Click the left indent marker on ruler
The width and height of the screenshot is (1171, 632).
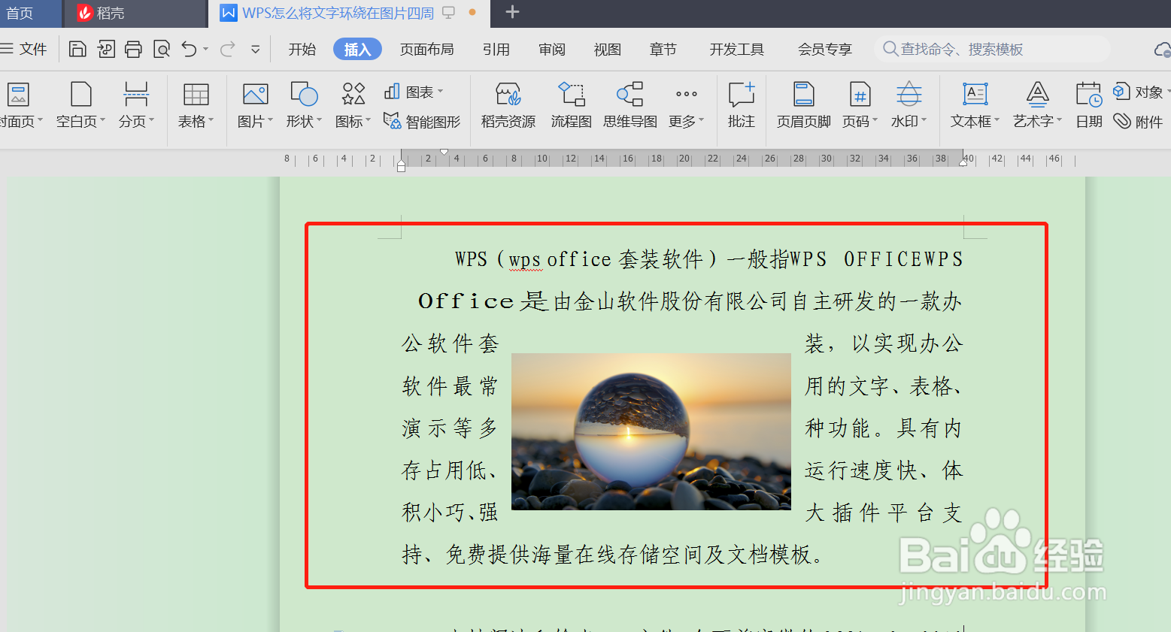click(x=401, y=165)
